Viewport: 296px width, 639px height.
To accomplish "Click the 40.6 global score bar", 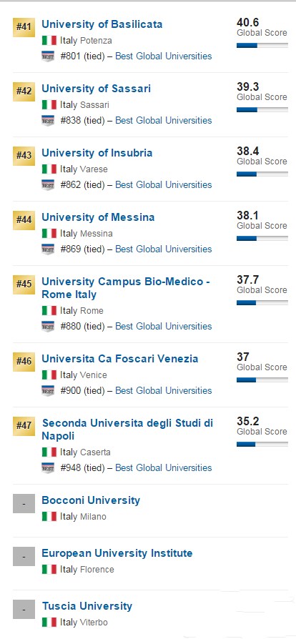I will pos(262,46).
